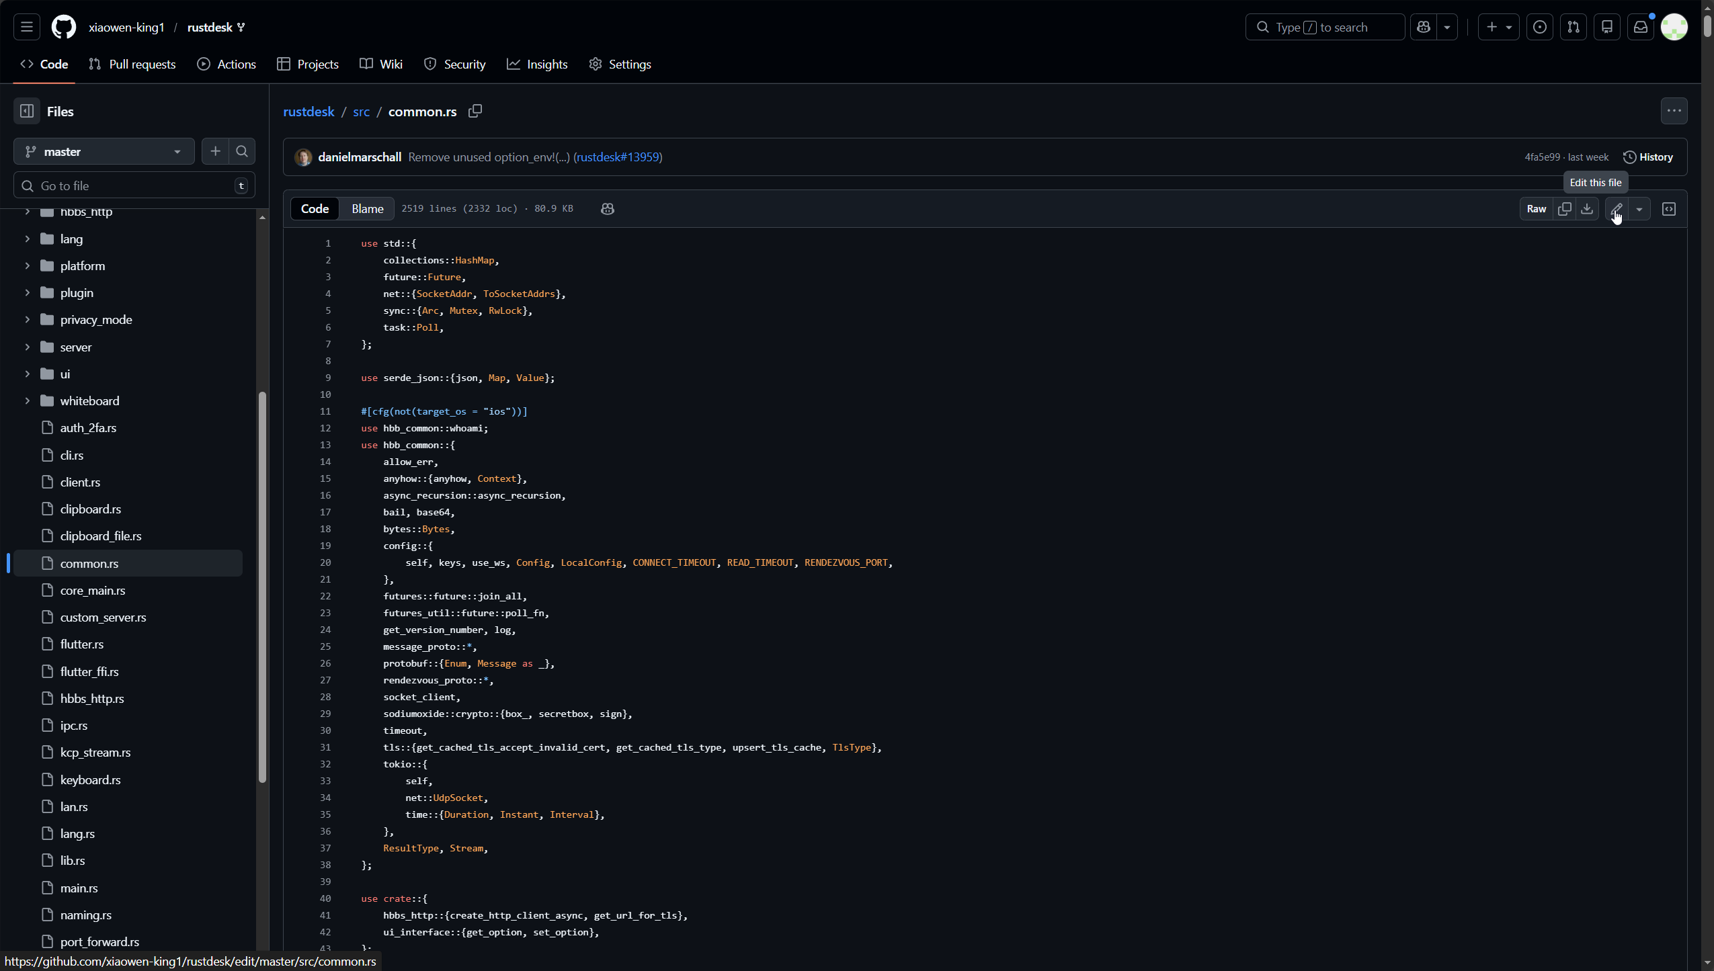Open the notifications inbox icon
1714x971 pixels.
1641,28
